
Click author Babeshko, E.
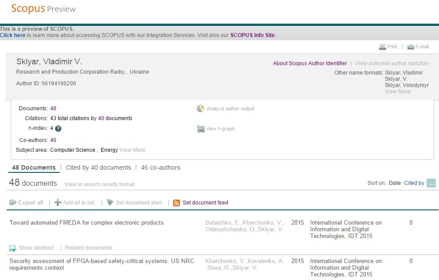point(223,223)
